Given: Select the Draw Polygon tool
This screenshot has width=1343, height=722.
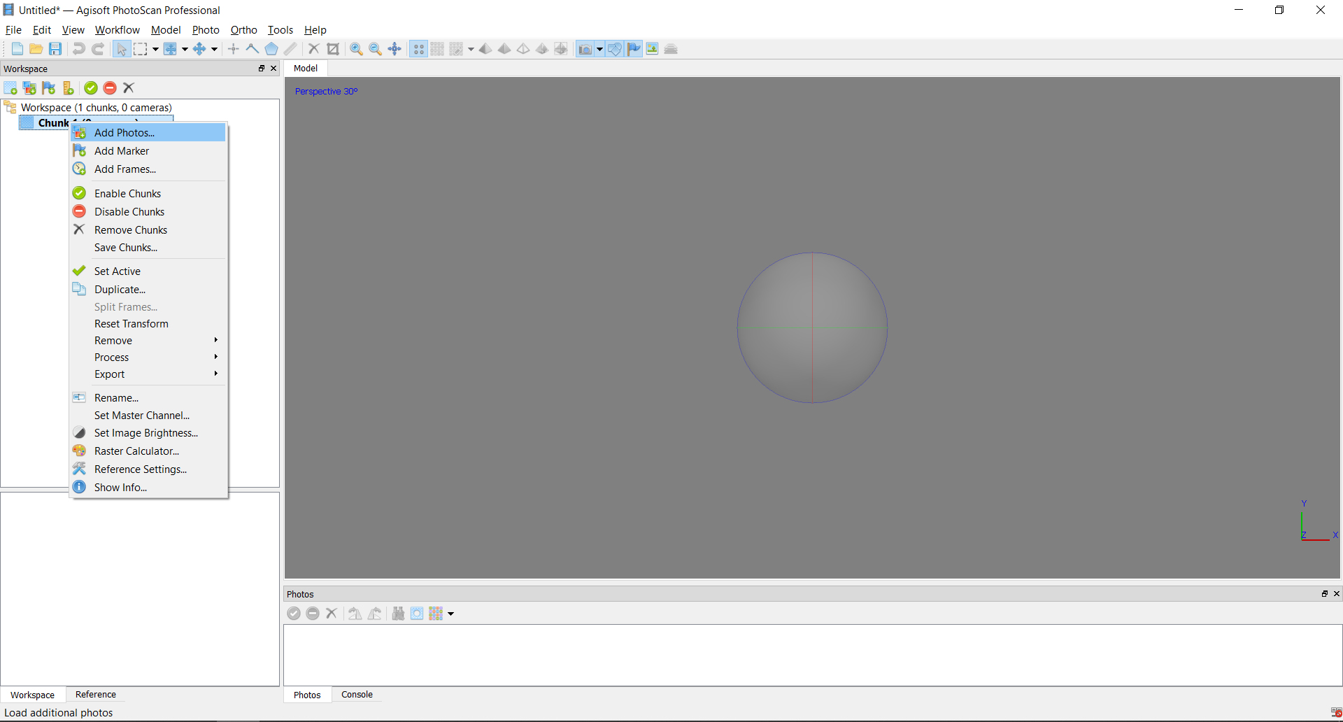Looking at the screenshot, I should (271, 49).
